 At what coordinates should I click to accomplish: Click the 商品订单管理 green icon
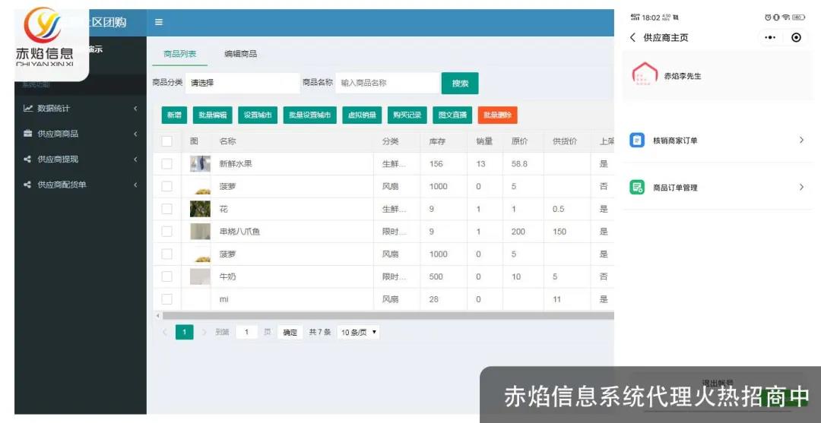[636, 188]
